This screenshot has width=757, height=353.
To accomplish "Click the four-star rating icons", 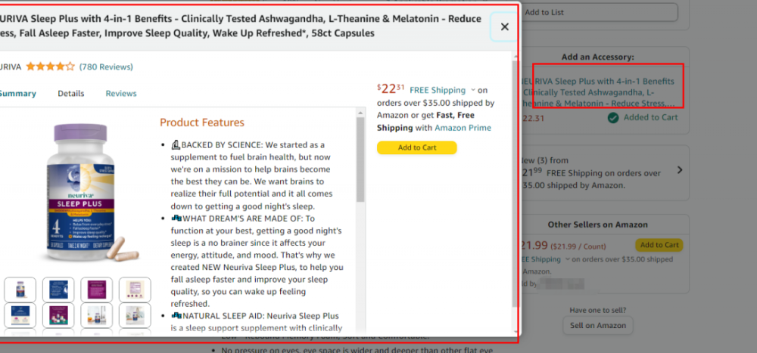I will [50, 67].
